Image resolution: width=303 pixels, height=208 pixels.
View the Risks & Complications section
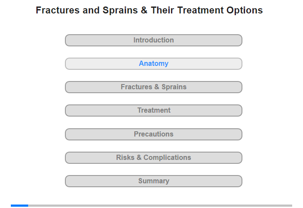tap(153, 158)
